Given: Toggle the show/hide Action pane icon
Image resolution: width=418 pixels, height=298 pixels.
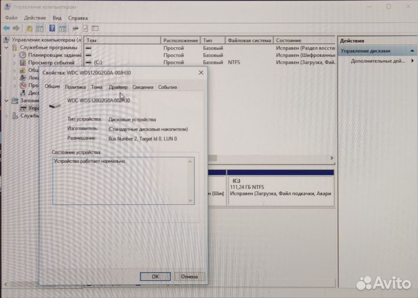Looking at the screenshot, I should click(x=62, y=28).
